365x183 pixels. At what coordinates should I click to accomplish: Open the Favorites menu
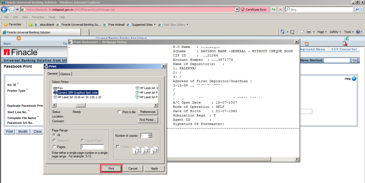coord(38,17)
